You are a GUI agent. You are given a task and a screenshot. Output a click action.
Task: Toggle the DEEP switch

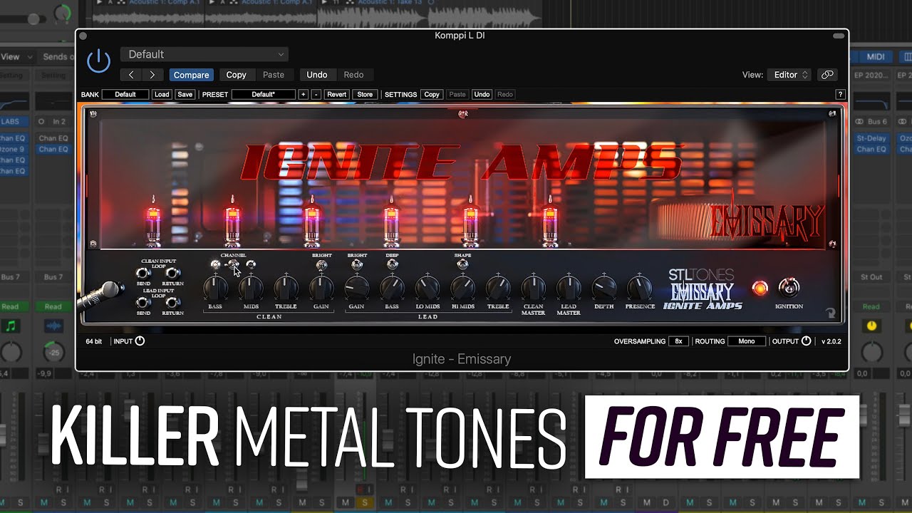pos(392,264)
